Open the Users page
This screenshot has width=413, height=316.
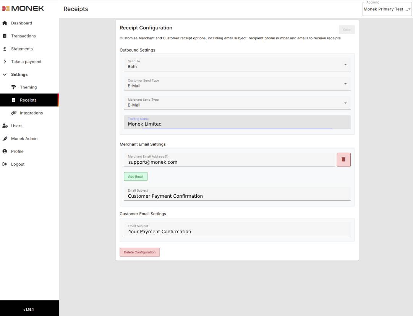pos(16,126)
